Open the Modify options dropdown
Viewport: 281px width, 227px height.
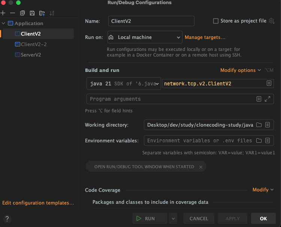(x=241, y=70)
